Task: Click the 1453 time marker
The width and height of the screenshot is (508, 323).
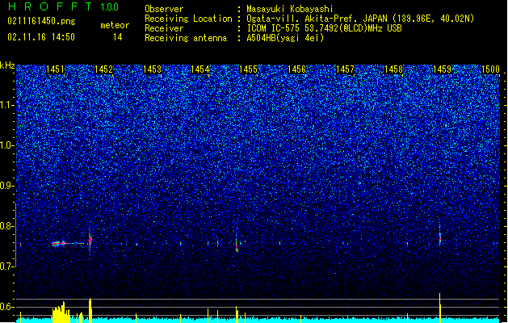Action: point(152,69)
